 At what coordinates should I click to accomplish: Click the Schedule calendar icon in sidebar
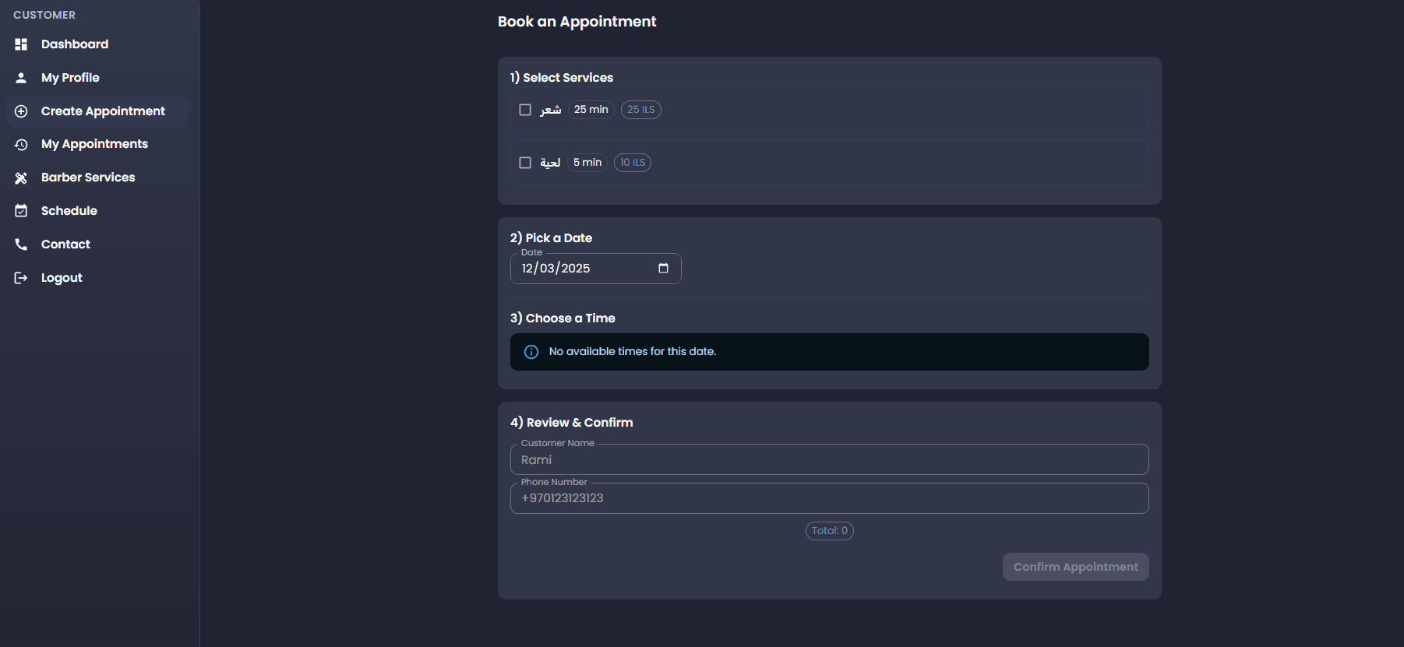(x=21, y=211)
